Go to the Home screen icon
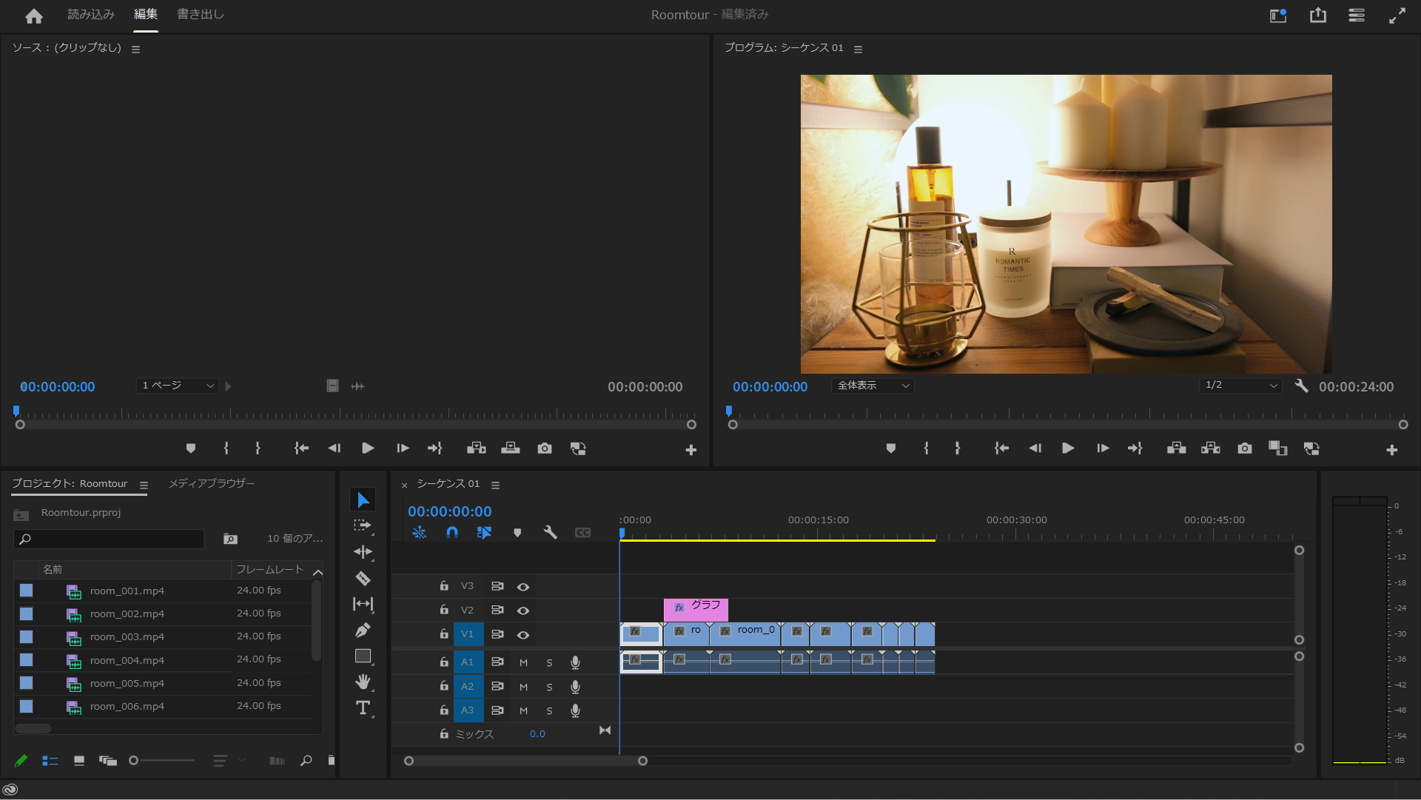The height and width of the screenshot is (800, 1421). [x=34, y=16]
